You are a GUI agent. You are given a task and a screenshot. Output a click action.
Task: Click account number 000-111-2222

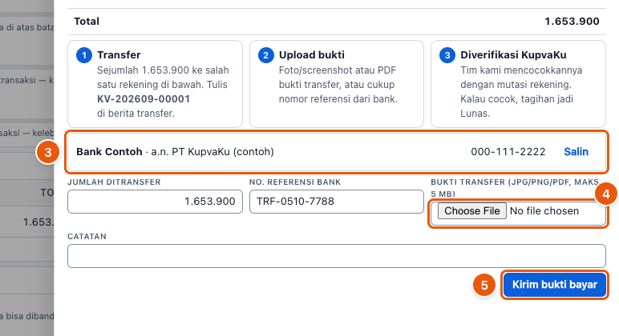(x=508, y=152)
